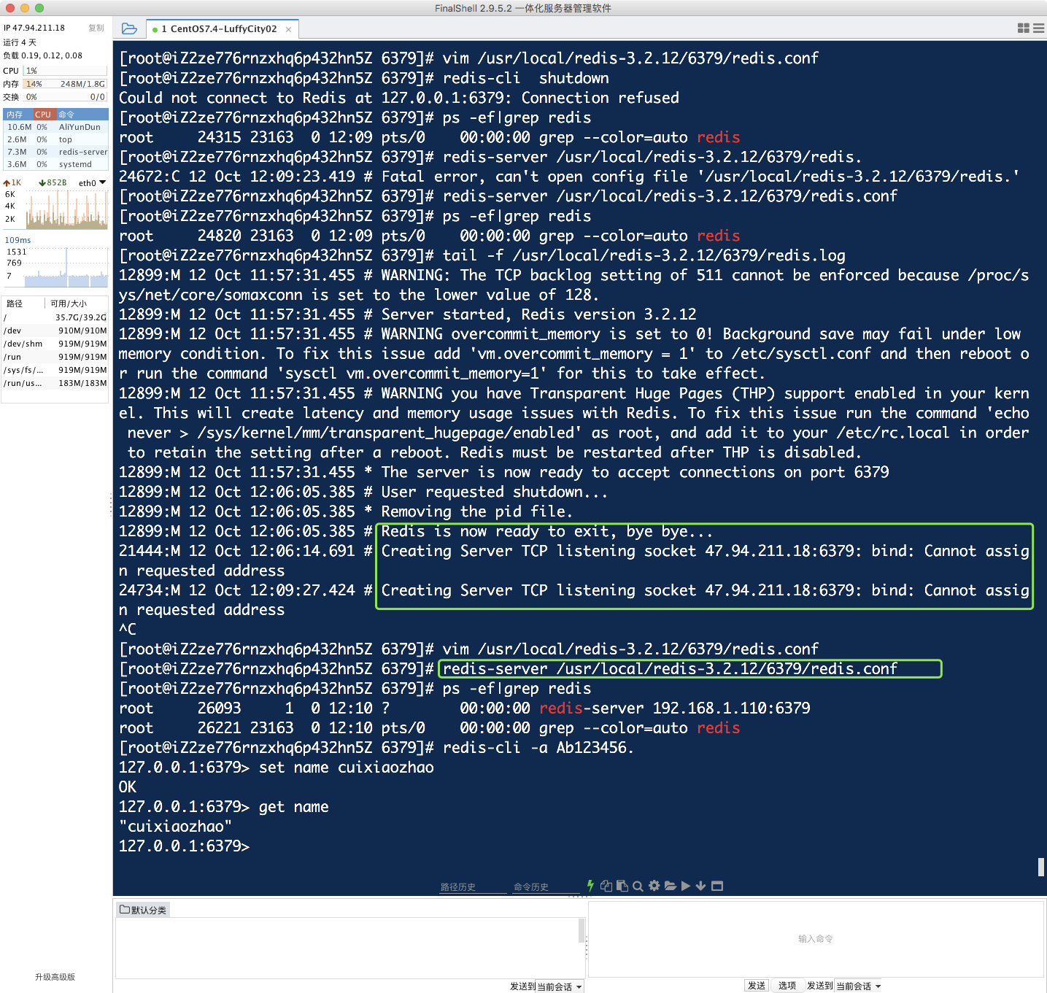Click the 内存 memory usage bar 248M/1.8G

66,84
